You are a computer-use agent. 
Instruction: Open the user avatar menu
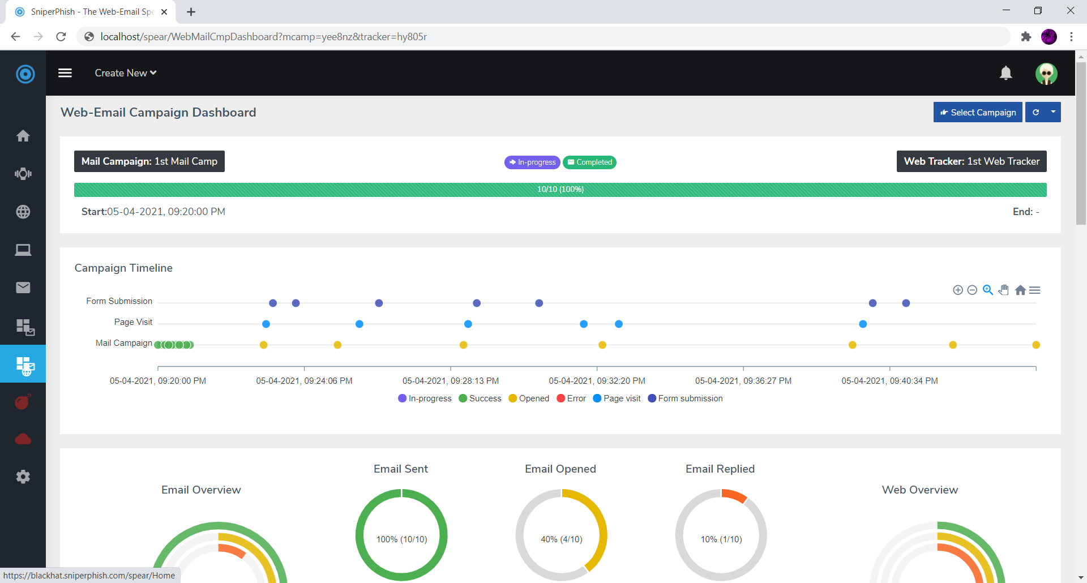[x=1046, y=74]
